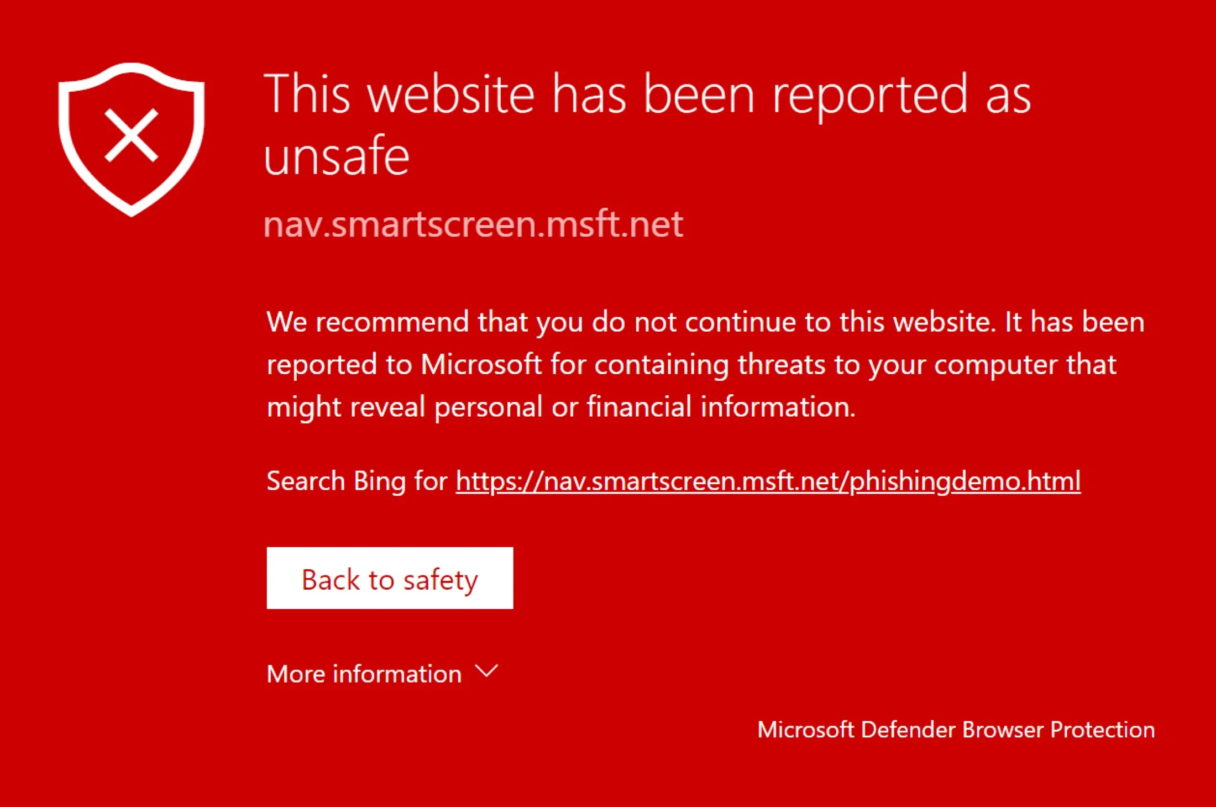
Task: Click the More information label text
Action: pos(364,674)
